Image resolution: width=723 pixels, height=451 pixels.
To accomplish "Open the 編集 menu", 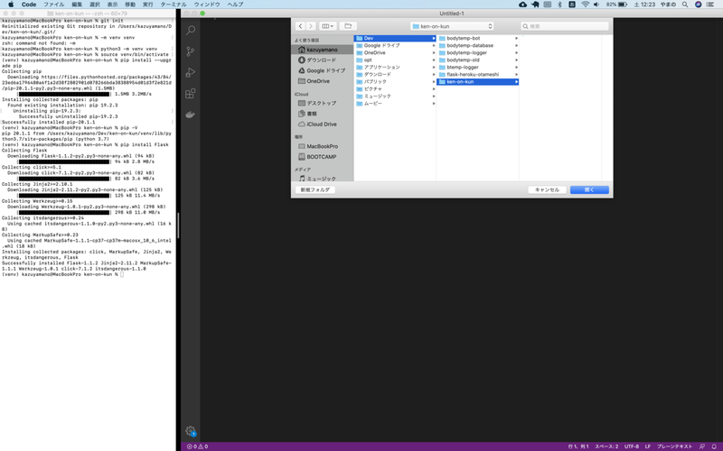I will 77,5.
